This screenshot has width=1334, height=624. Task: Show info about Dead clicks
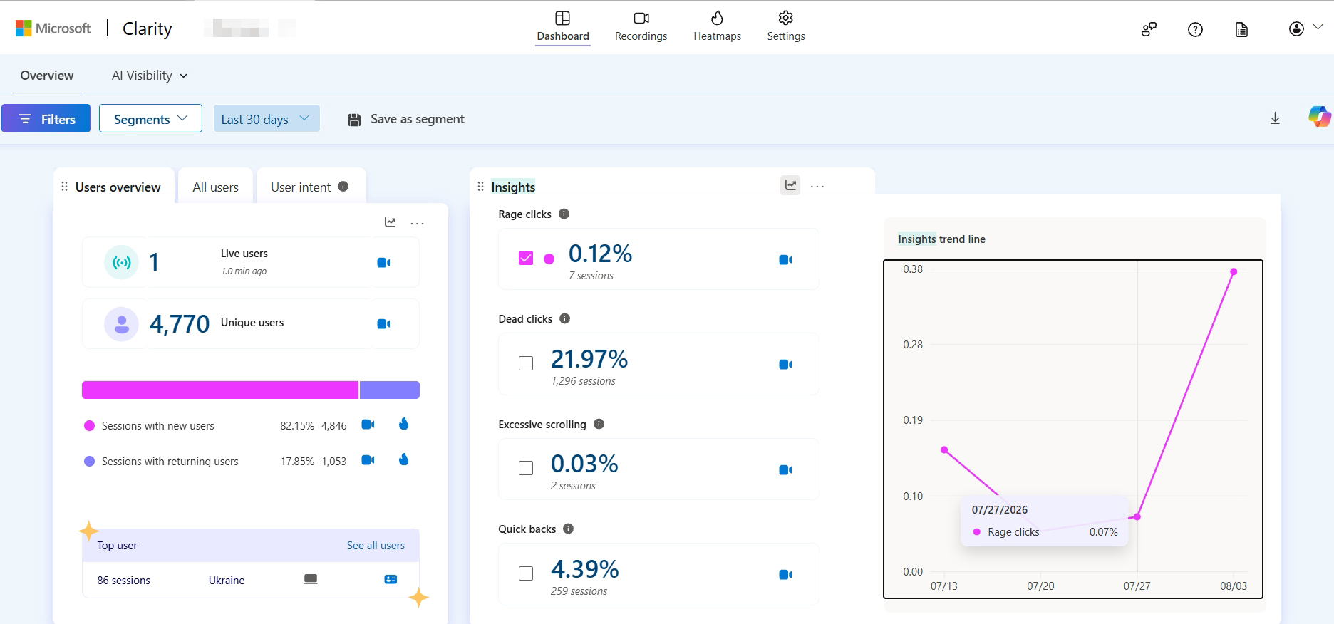[x=565, y=318]
